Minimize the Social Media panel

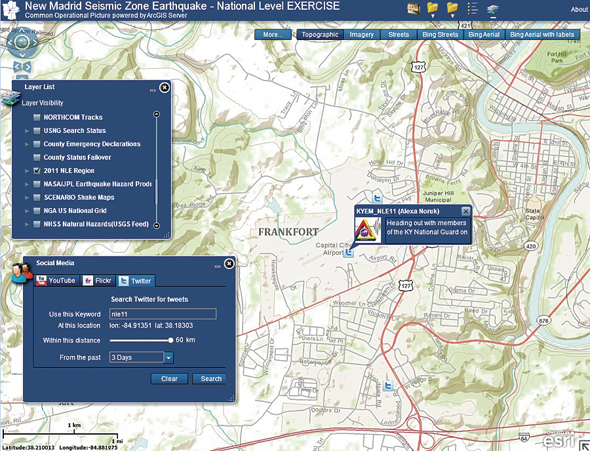(217, 266)
